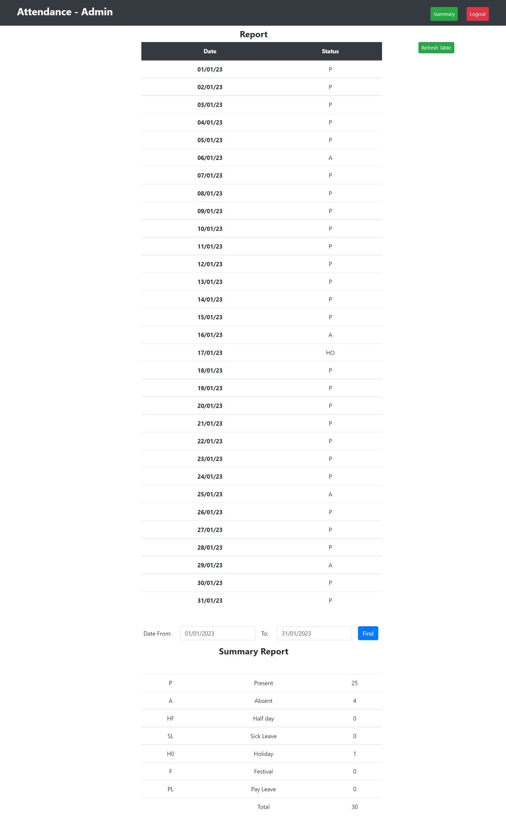506x819 pixels.
Task: Select the Absent row in Summary Report
Action: (263, 701)
